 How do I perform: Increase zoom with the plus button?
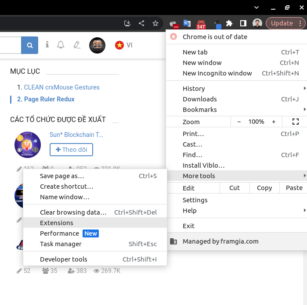pos(274,122)
